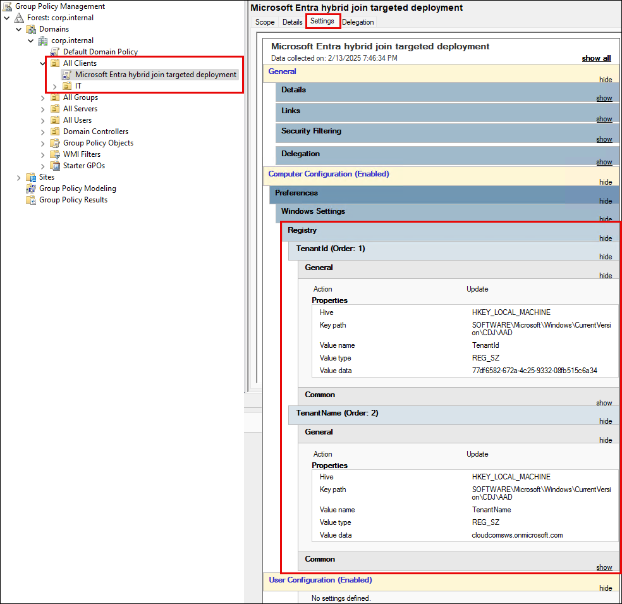
Task: Click the All Groups OU icon
Action: point(55,97)
